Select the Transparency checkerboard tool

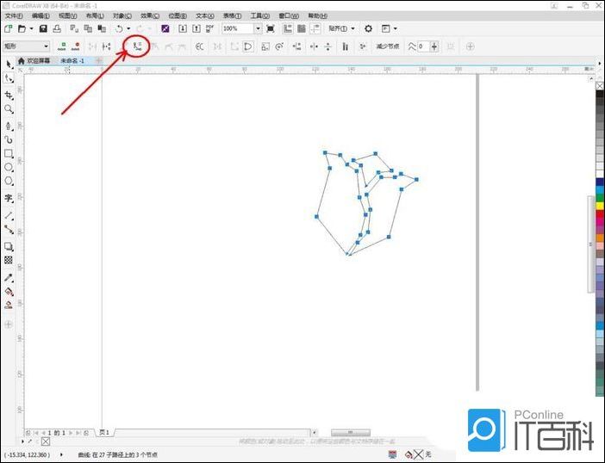click(x=9, y=260)
